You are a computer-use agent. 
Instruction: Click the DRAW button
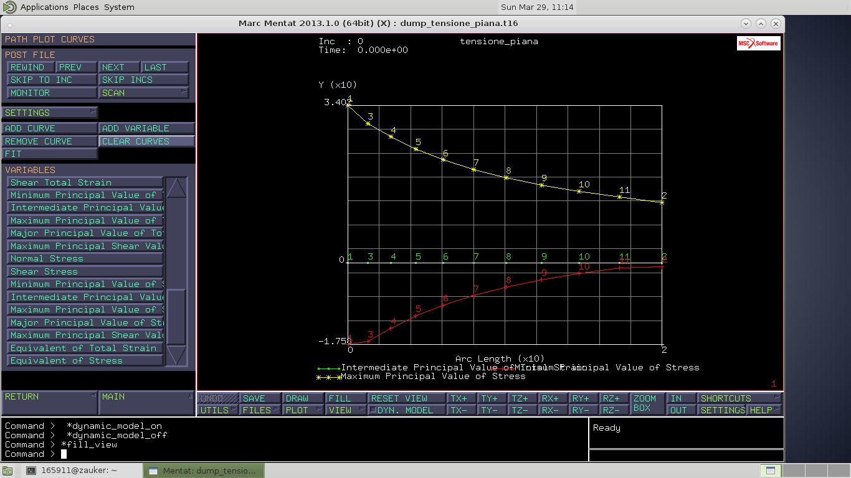pyautogui.click(x=304, y=398)
